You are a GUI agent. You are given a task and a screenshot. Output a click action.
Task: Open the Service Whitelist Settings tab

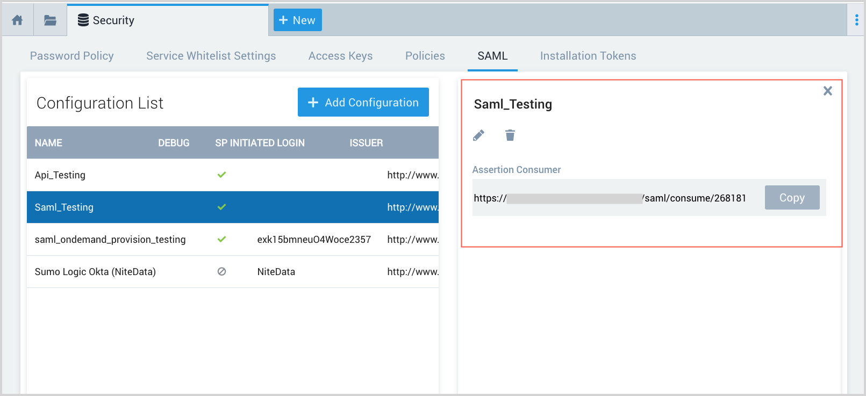click(211, 56)
